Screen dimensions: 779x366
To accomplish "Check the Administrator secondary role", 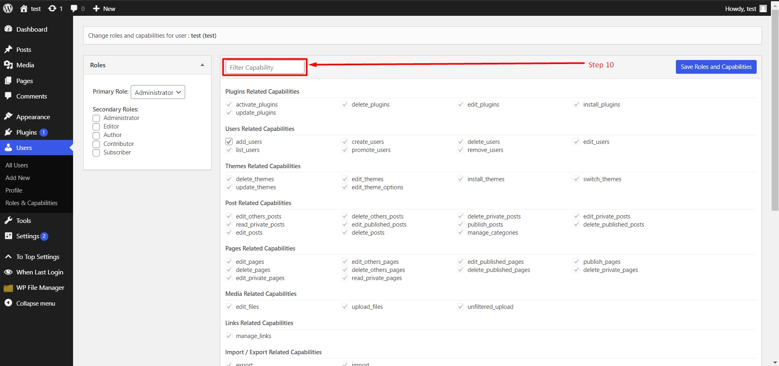I will click(96, 118).
